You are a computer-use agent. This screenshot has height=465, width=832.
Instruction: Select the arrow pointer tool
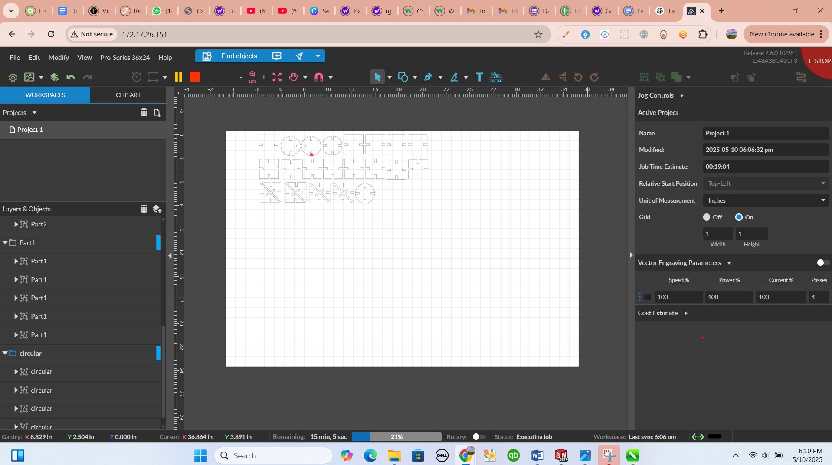pyautogui.click(x=377, y=77)
